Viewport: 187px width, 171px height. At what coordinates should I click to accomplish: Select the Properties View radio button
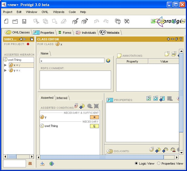[159, 163]
